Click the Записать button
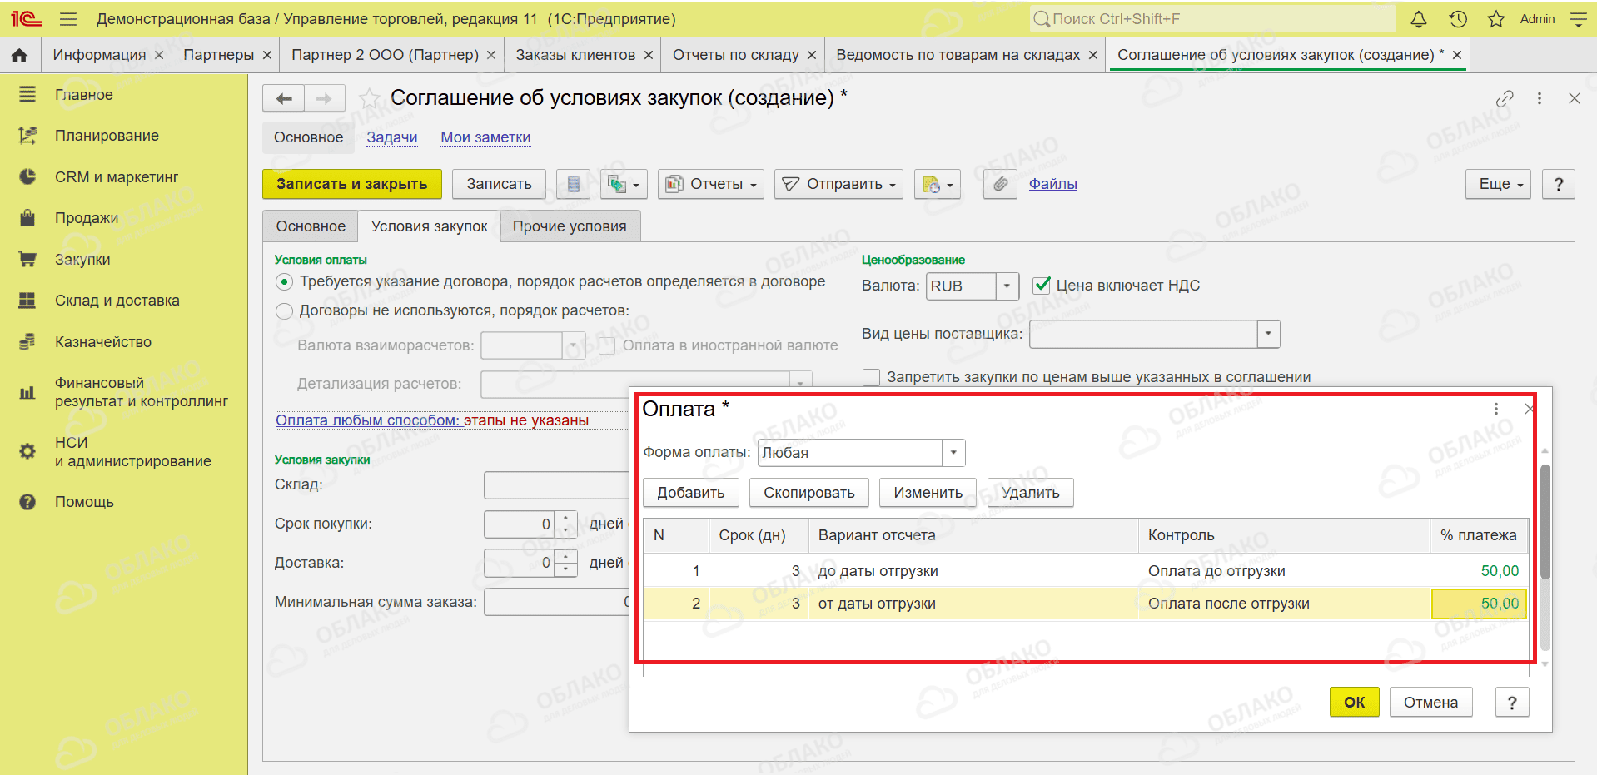 point(499,184)
